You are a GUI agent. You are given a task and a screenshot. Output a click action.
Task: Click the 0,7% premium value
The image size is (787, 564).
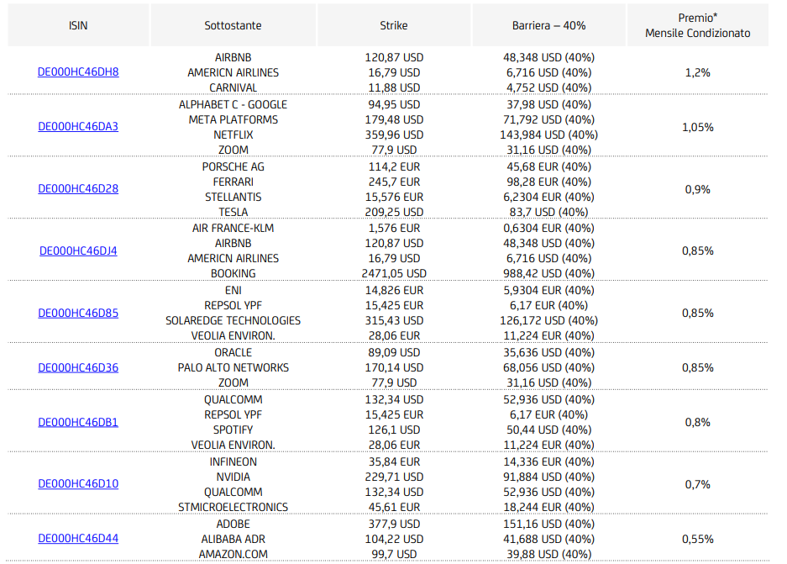tap(698, 485)
